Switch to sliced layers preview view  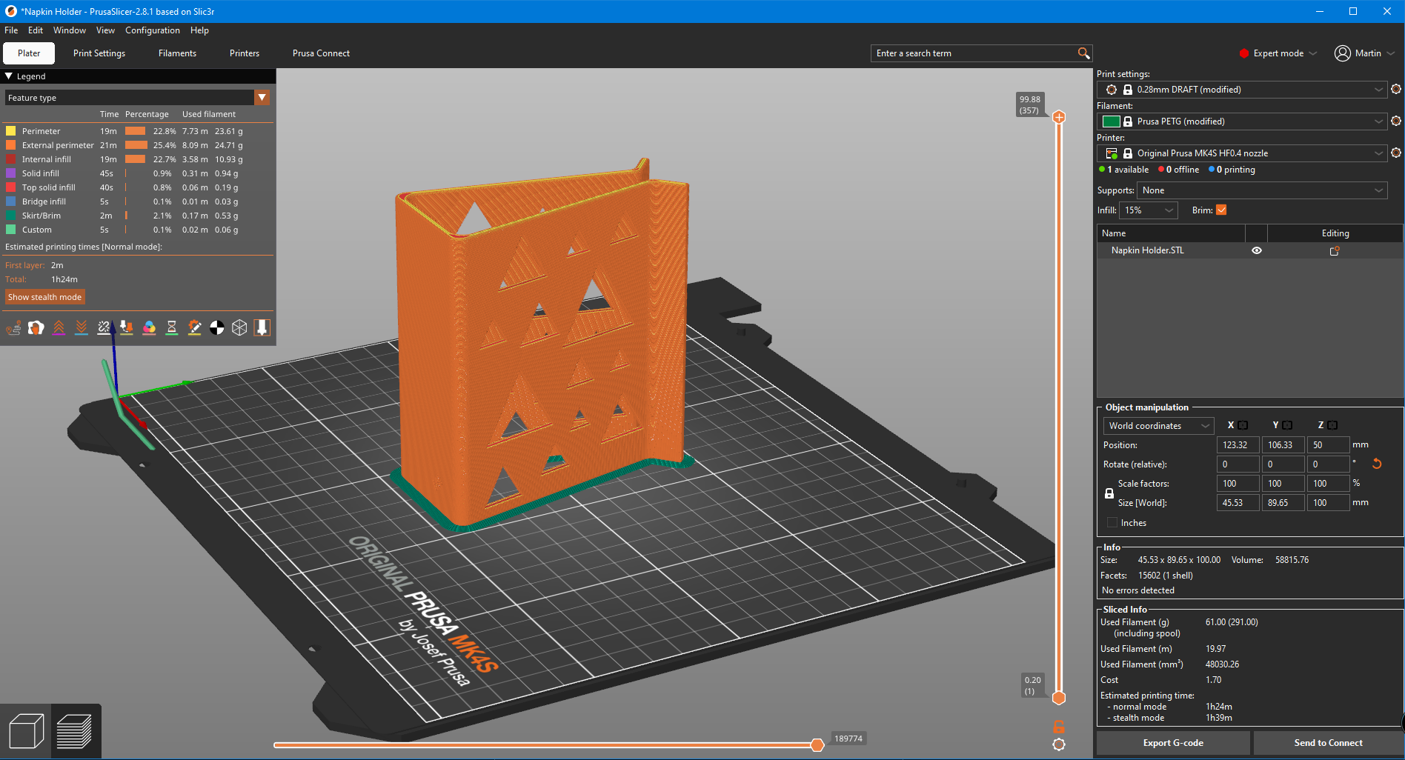pyautogui.click(x=74, y=732)
